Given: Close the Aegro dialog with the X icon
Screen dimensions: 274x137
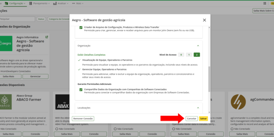Looking at the screenshot, I should pyautogui.click(x=204, y=20).
